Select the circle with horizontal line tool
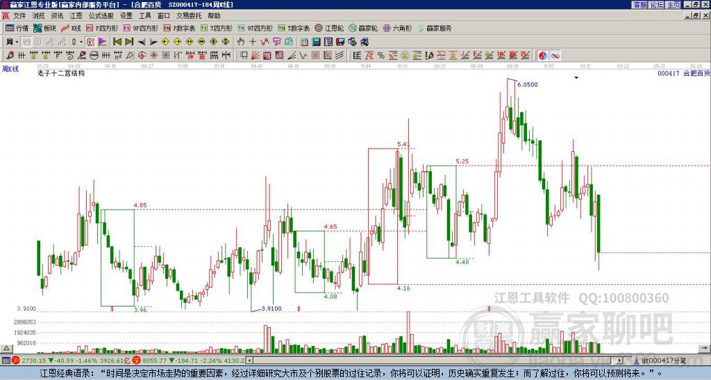Viewport: 711px width, 380px height. [94, 55]
